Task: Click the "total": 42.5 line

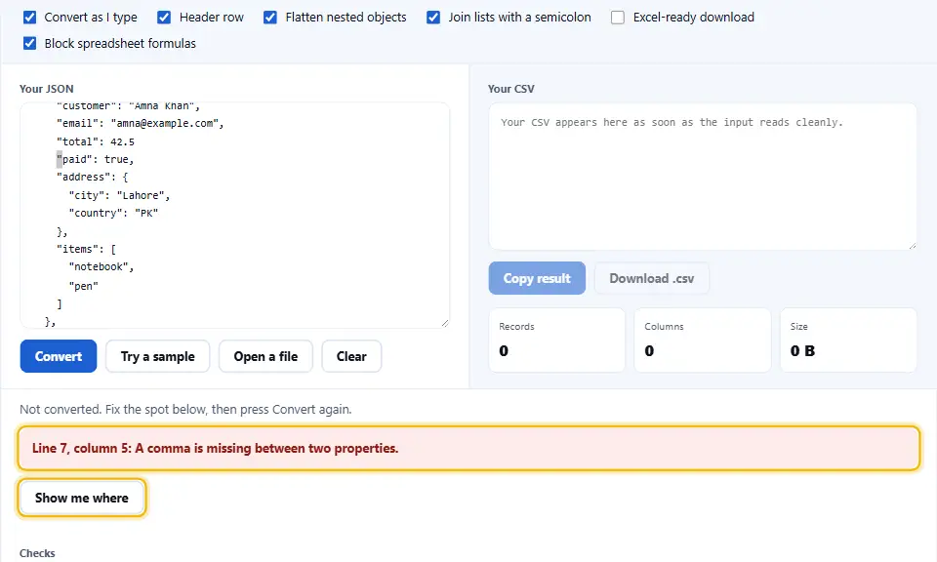Action: coord(96,141)
